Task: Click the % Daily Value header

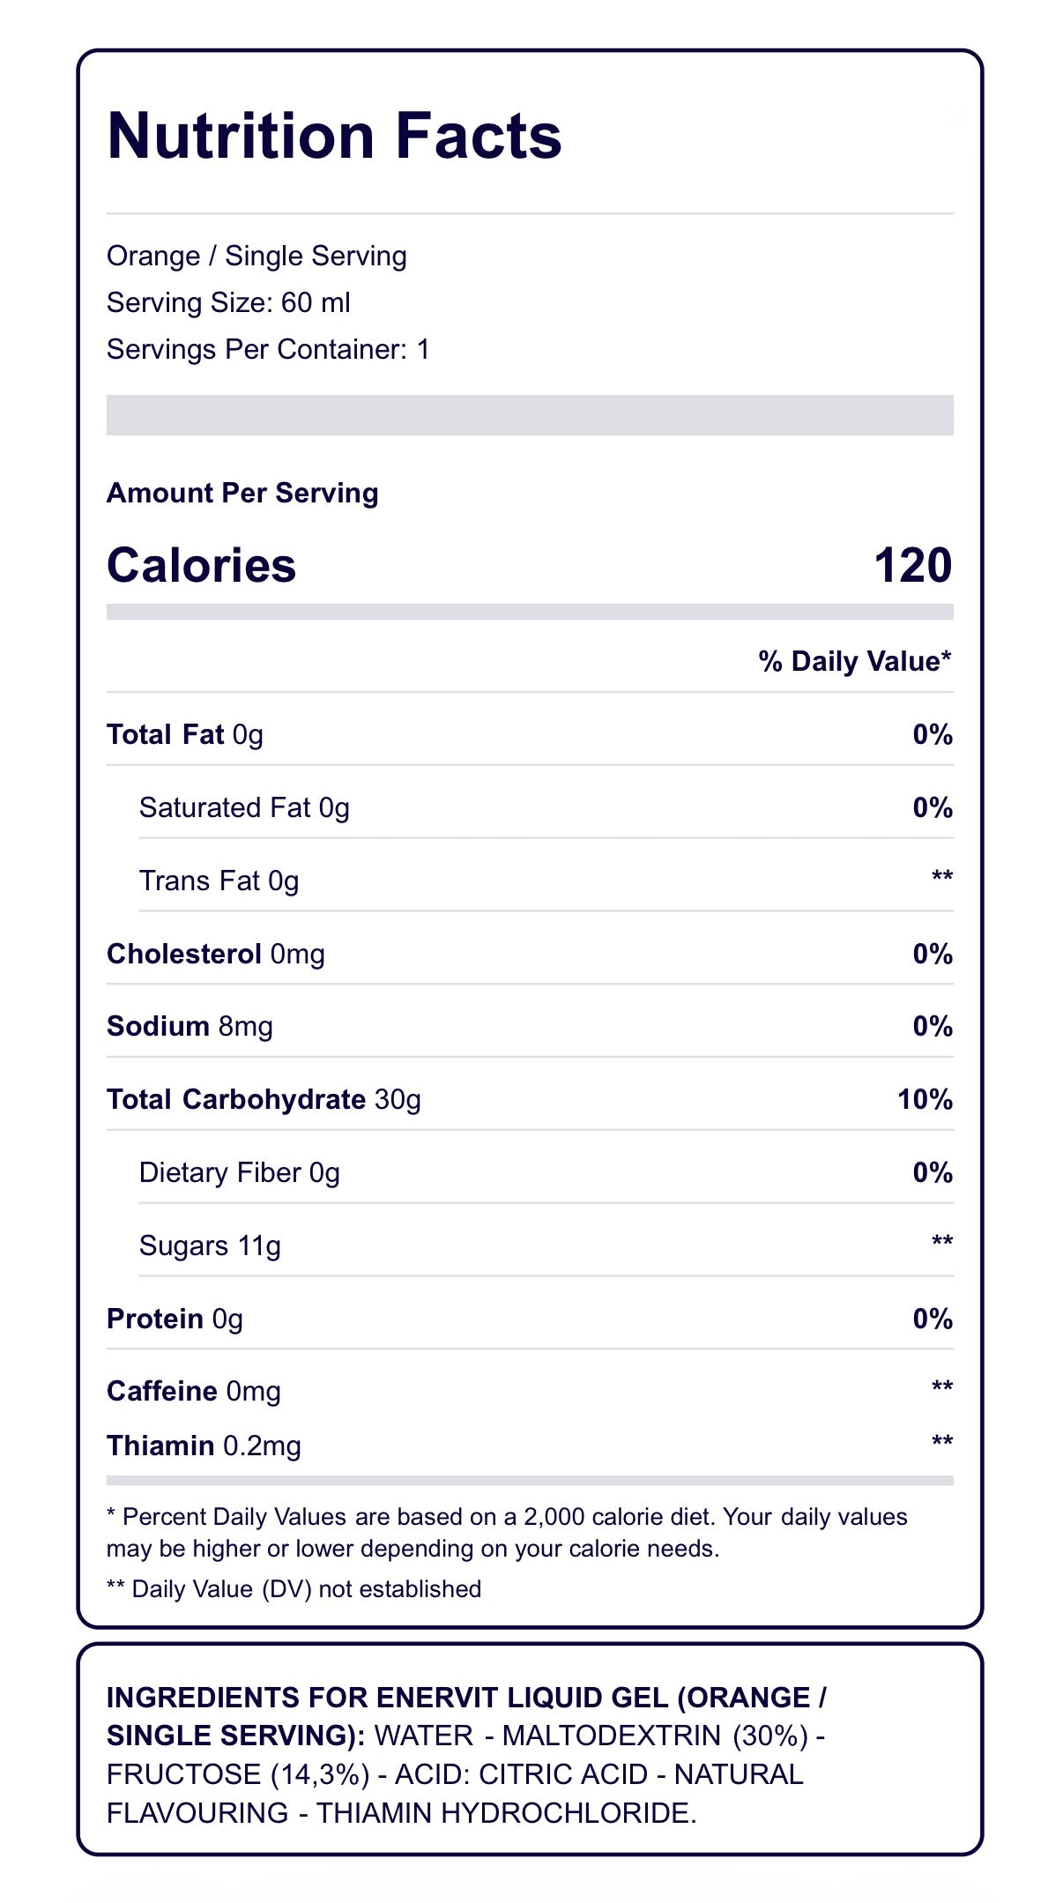Action: 855,661
